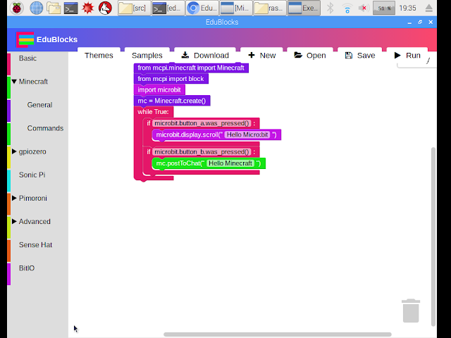Switch to the Exe... taskbar window

click(x=304, y=8)
